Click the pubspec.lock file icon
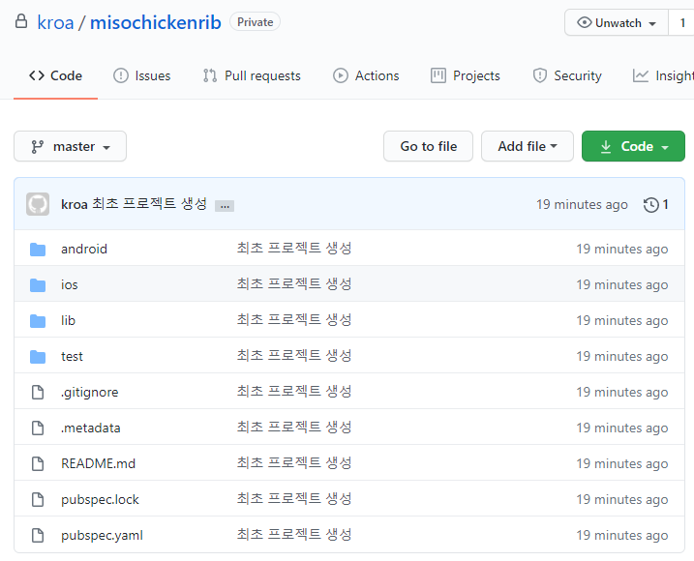Viewport: 694px width, 561px height. [x=38, y=499]
